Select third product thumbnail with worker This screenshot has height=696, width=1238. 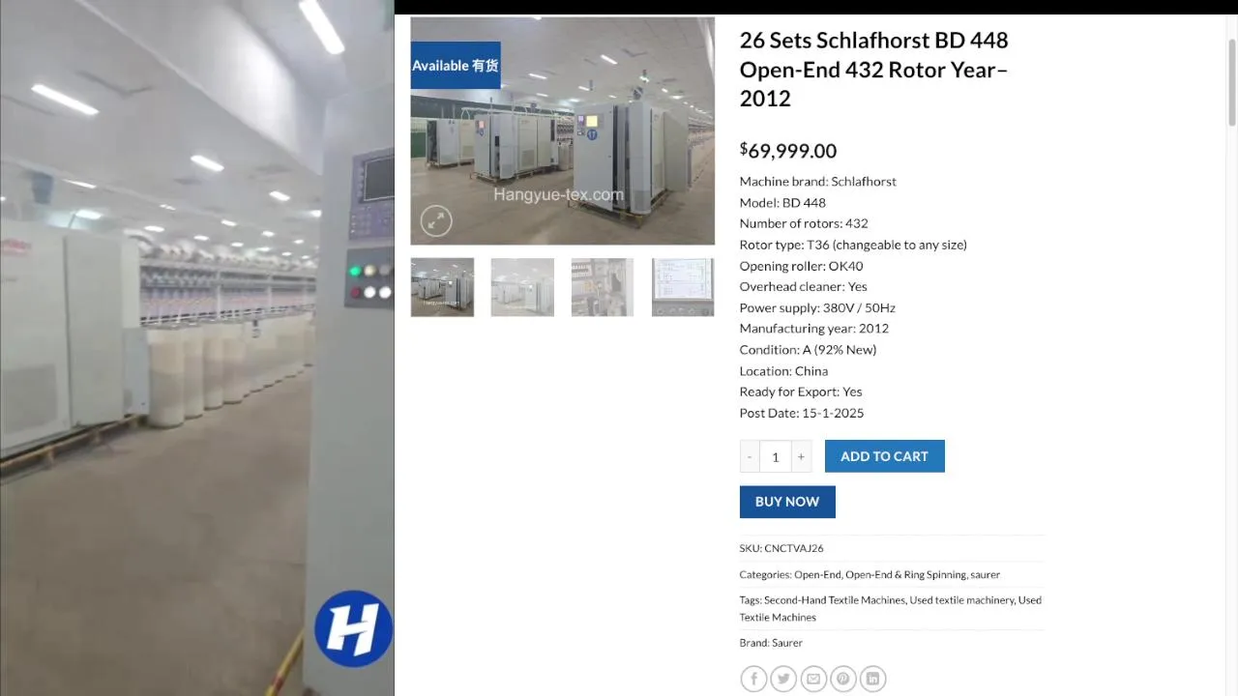pos(603,287)
